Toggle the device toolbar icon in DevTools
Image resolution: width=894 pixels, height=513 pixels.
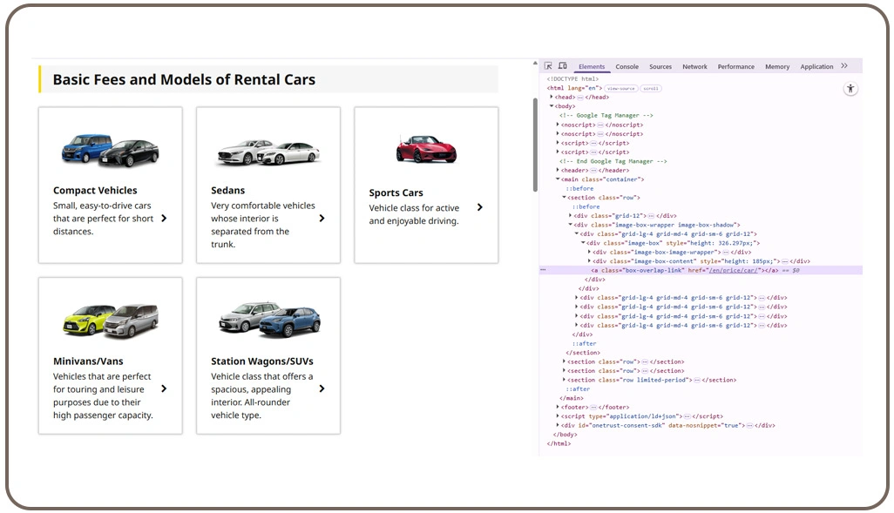coord(562,65)
